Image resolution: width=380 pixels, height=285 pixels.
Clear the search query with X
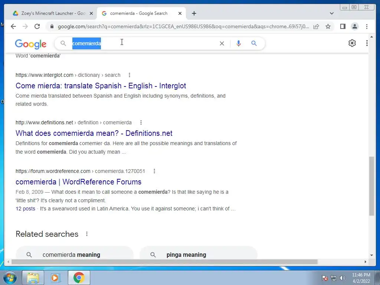pyautogui.click(x=222, y=43)
